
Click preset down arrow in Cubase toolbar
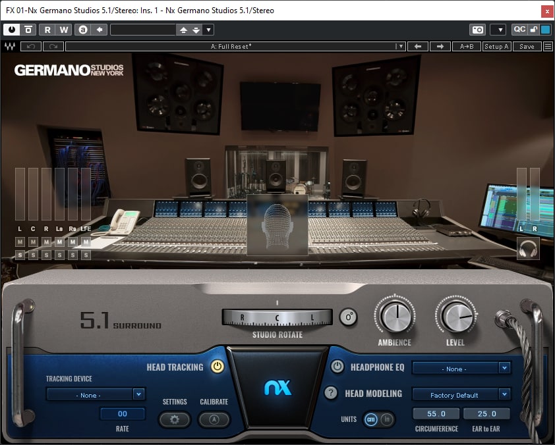coord(196,30)
